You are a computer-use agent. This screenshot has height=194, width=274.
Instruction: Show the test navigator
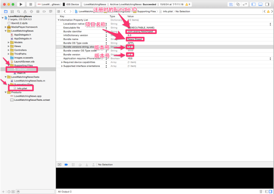pos(31,11)
